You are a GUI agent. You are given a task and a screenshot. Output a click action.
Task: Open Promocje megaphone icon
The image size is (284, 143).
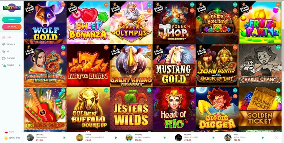pyautogui.click(x=4, y=44)
